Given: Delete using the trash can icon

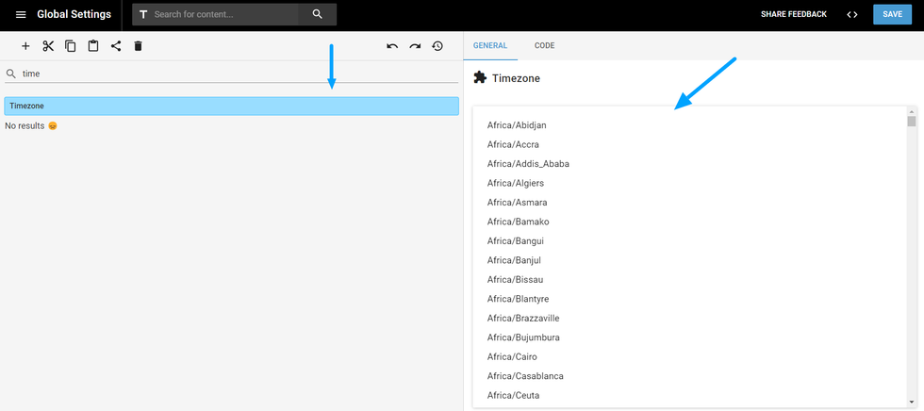Looking at the screenshot, I should [x=138, y=46].
